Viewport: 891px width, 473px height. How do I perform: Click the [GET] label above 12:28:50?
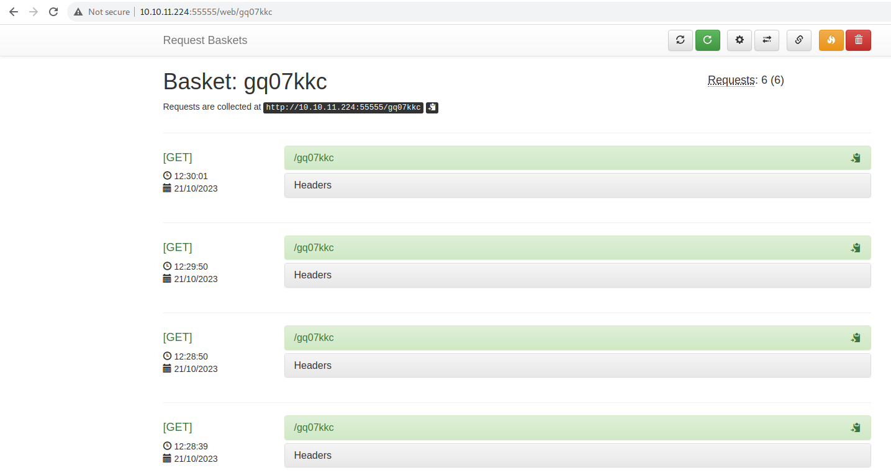click(178, 337)
